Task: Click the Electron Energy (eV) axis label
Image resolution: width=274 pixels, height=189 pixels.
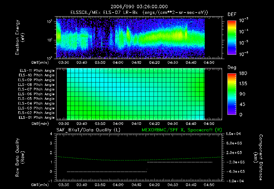Action: pyautogui.click(x=20, y=37)
